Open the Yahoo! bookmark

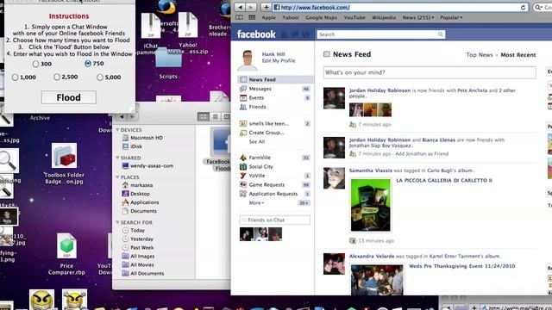[x=291, y=17]
